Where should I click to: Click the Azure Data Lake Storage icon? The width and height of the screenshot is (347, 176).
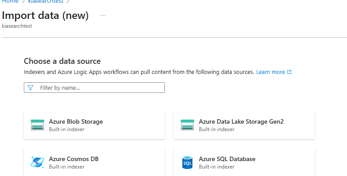click(187, 125)
